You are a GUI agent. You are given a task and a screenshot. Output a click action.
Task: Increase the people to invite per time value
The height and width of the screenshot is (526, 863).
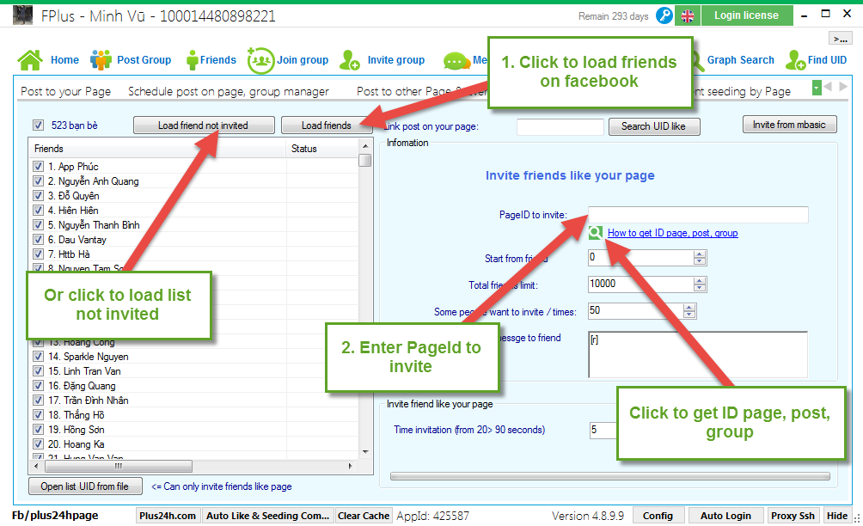click(x=689, y=308)
